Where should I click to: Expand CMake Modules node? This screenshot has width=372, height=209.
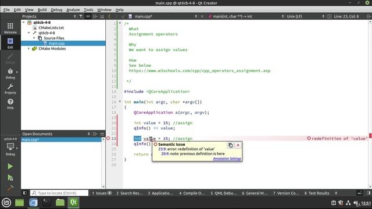pyautogui.click(x=28, y=48)
